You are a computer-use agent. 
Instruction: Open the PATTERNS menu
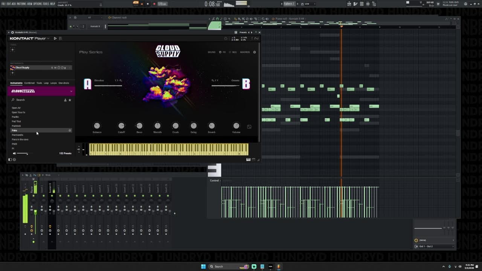pos(21,4)
